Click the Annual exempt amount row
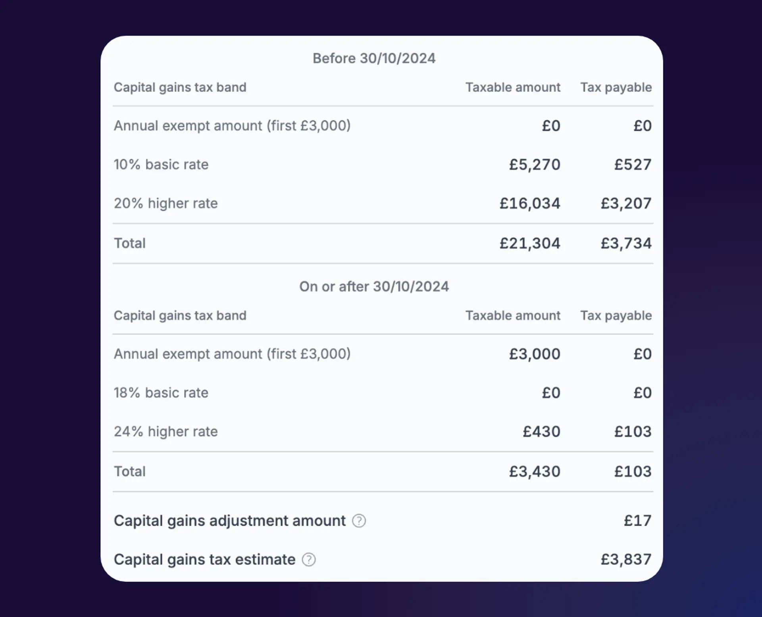 click(232, 126)
